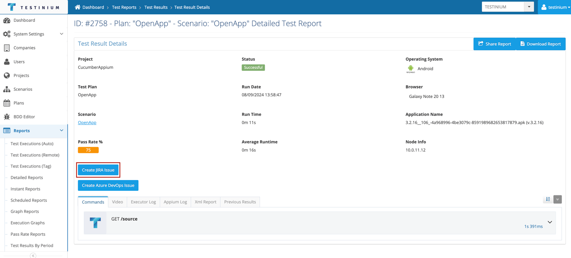Expand the GET /source command row
Screen dimensions: 571x258
click(x=550, y=222)
